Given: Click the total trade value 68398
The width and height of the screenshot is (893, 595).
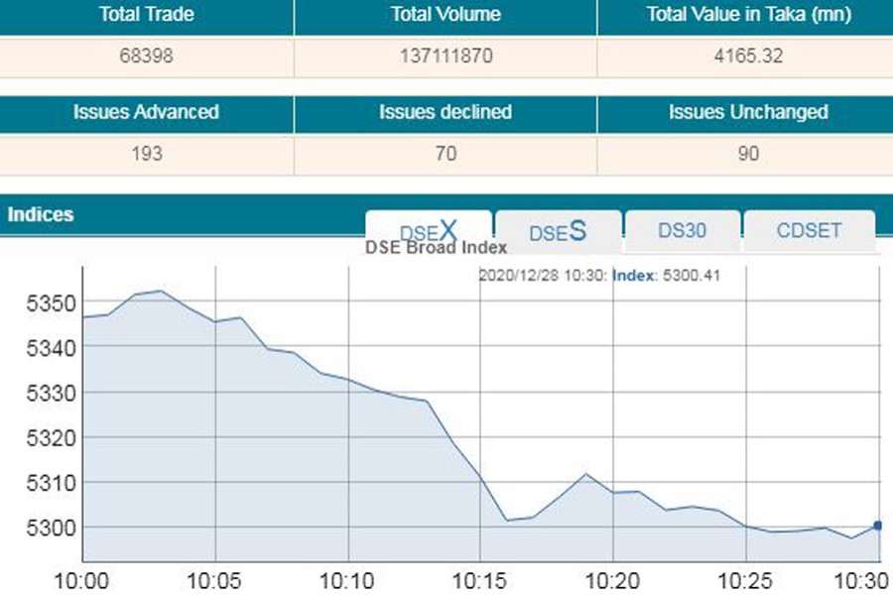Looking at the screenshot, I should tap(147, 56).
